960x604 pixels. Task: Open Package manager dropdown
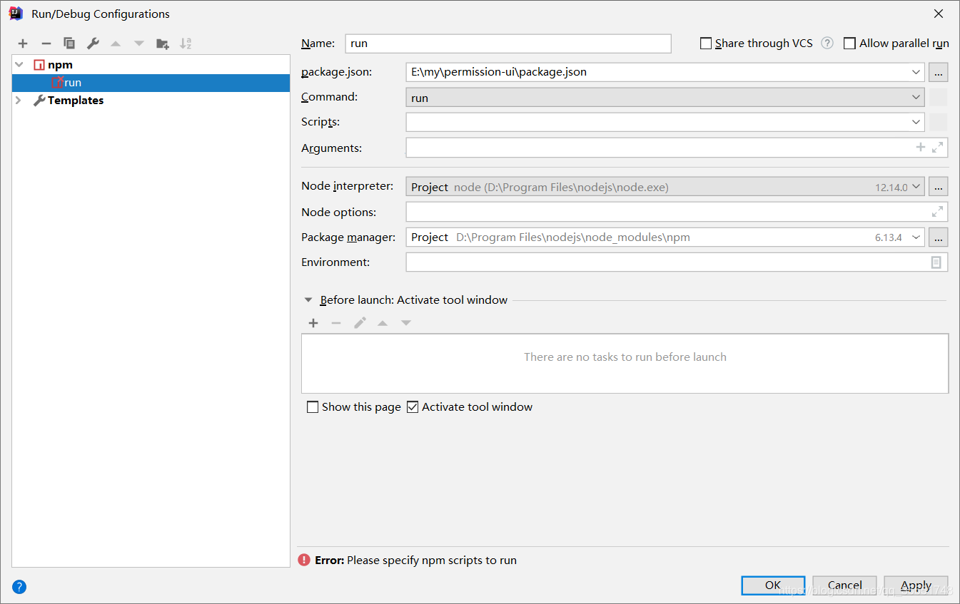(x=916, y=237)
